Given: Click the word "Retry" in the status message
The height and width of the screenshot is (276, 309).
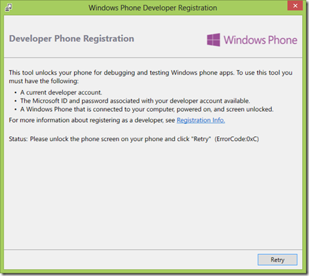Looking at the screenshot, I should click(x=201, y=139).
